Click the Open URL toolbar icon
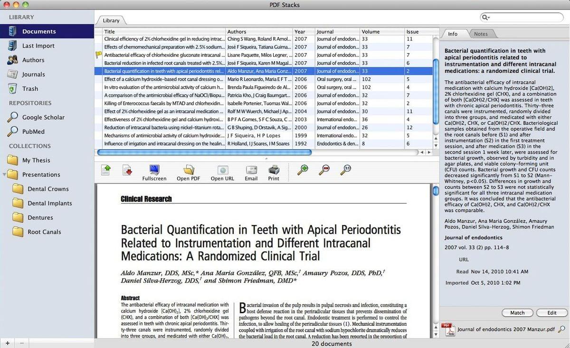Image resolution: width=570 pixels, height=348 pixels. click(222, 173)
